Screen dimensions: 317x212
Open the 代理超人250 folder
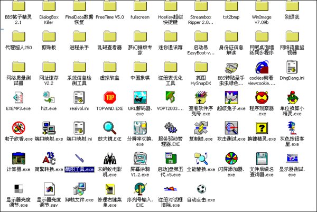tap(18, 36)
